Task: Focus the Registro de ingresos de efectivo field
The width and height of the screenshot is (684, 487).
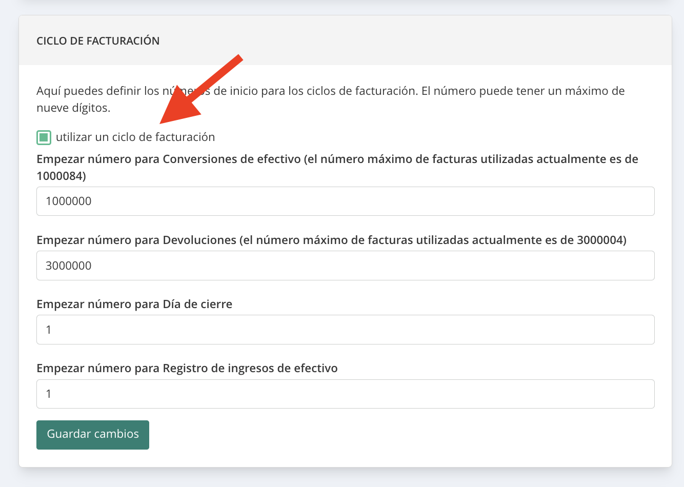Action: coord(345,394)
